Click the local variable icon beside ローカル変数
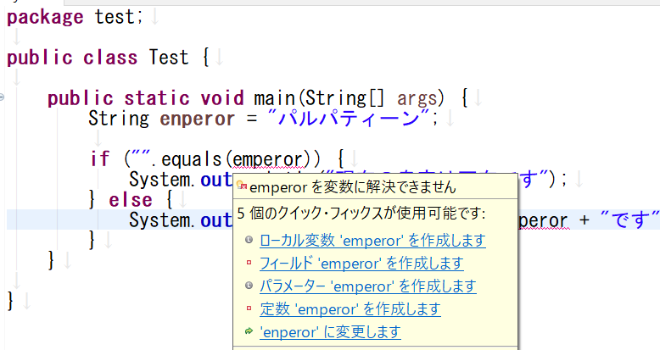The image size is (660, 350). (x=248, y=241)
